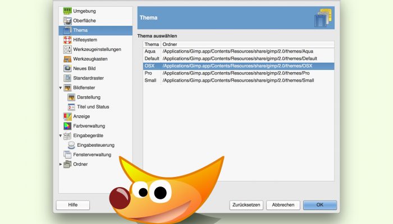Click the Darstellung icon
This screenshot has width=393, height=224.
tap(71, 97)
